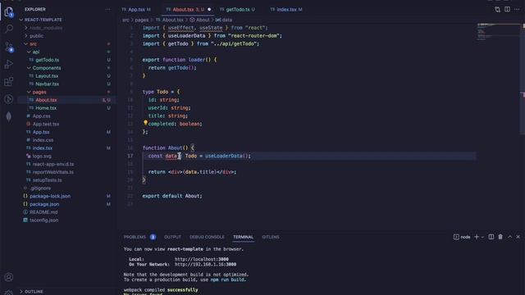Open App.test.tsx in the file tree
The height and width of the screenshot is (295, 525).
(x=46, y=124)
